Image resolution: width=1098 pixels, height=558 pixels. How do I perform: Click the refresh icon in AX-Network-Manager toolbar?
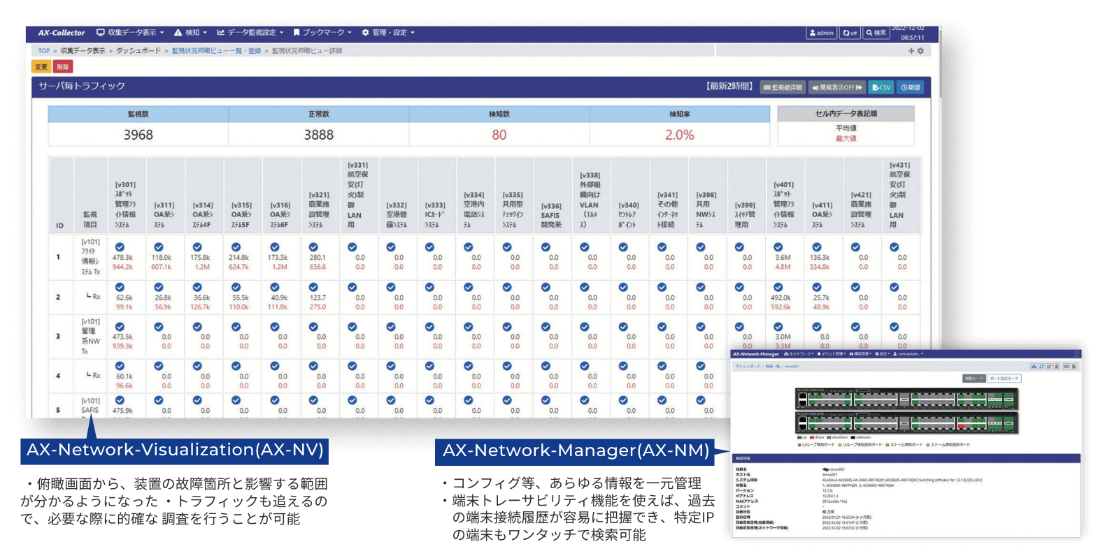tap(1041, 367)
